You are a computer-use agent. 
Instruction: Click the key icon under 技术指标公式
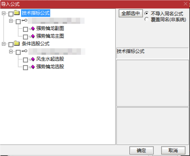click(24, 20)
